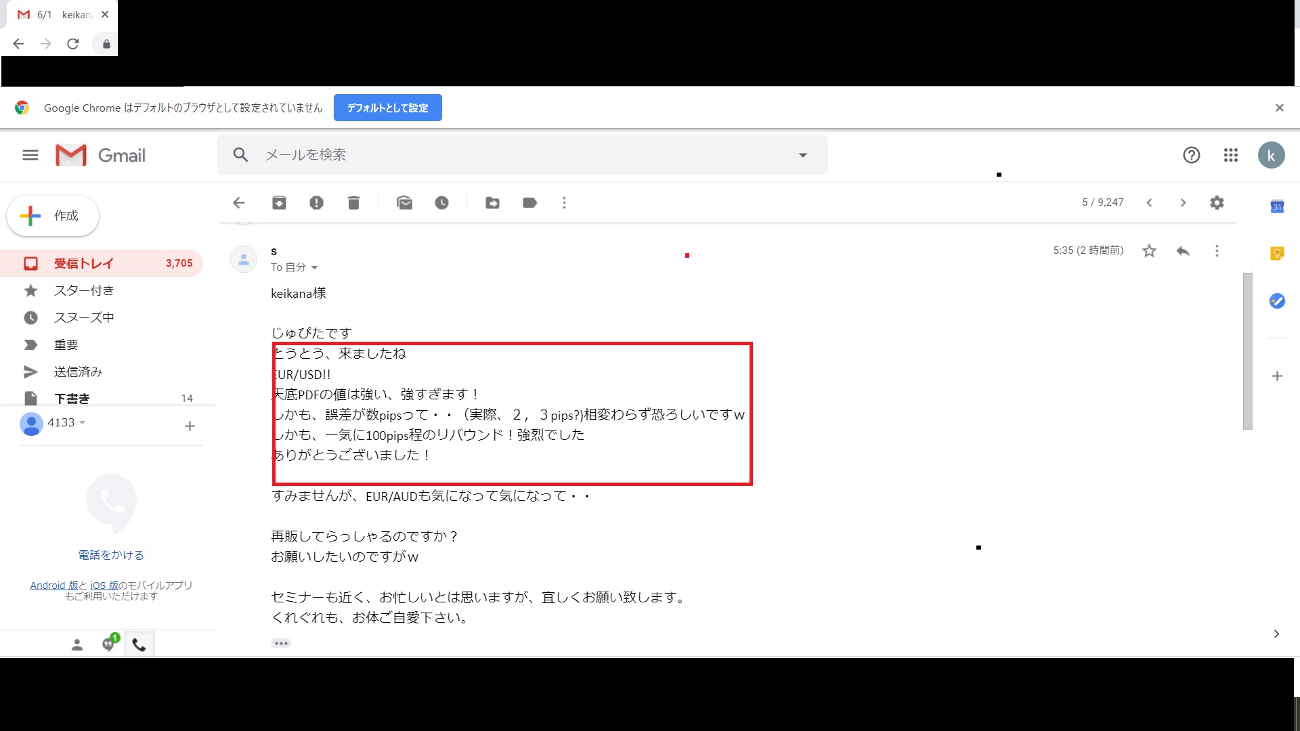The image size is (1300, 731).
Task: Open the Labels tag icon
Action: pyautogui.click(x=529, y=202)
